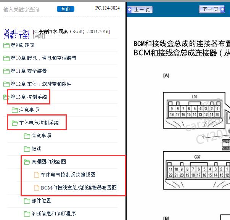Click document icon of BCM和接线盒总成的连接器布置图

click(x=37, y=188)
